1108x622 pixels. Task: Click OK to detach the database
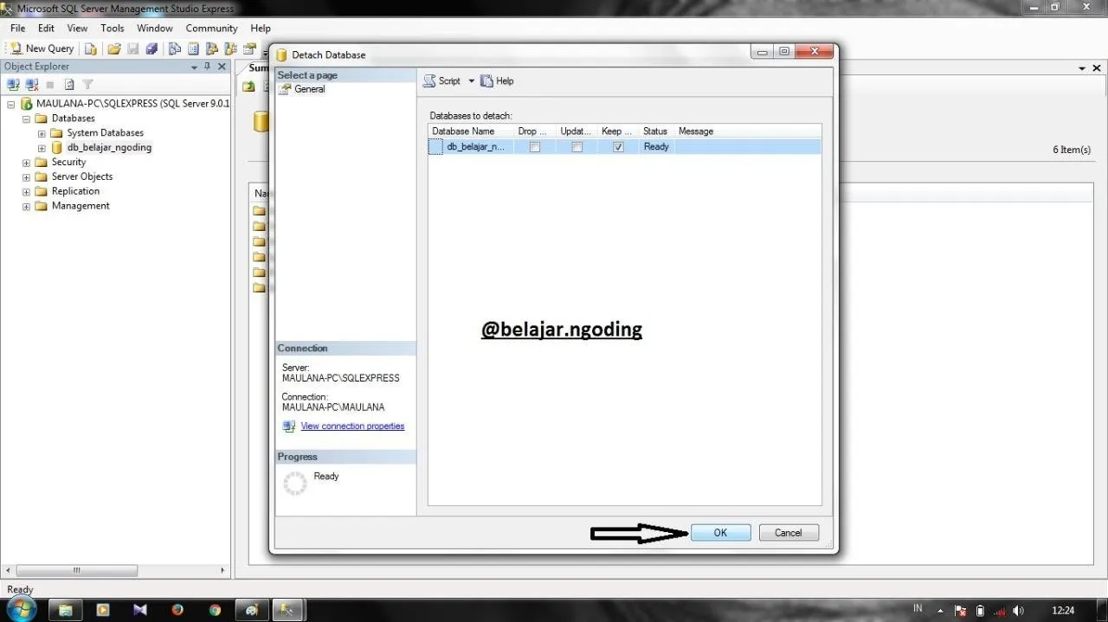[x=720, y=533]
